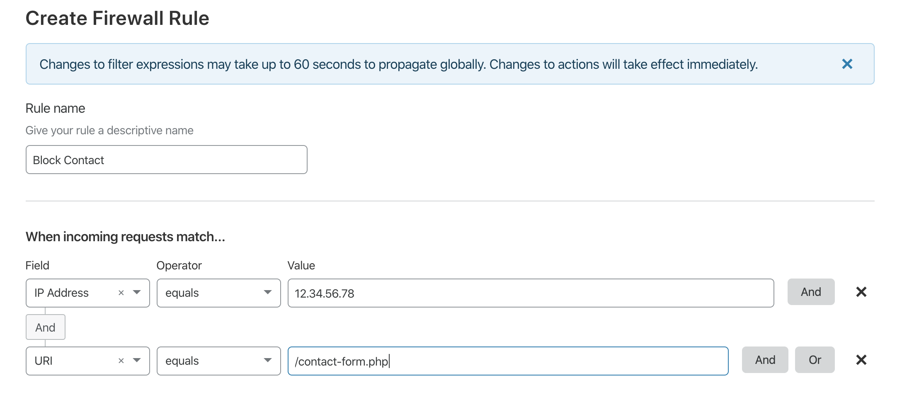Click the Create Firewall Rule heading

(117, 18)
